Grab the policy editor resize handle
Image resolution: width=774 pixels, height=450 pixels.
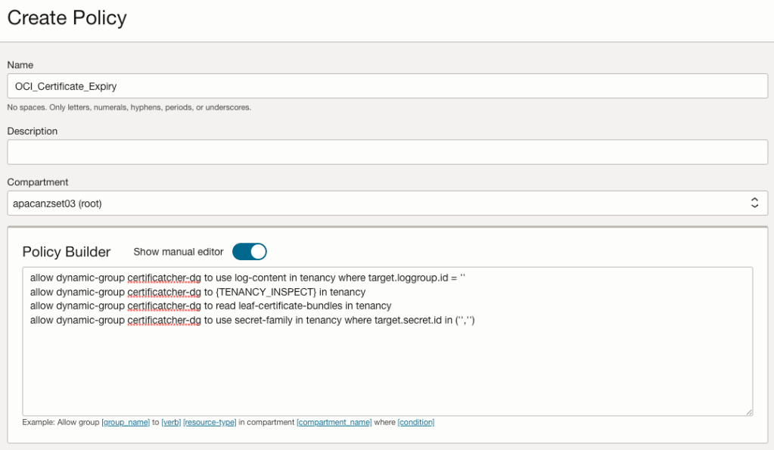click(x=748, y=411)
